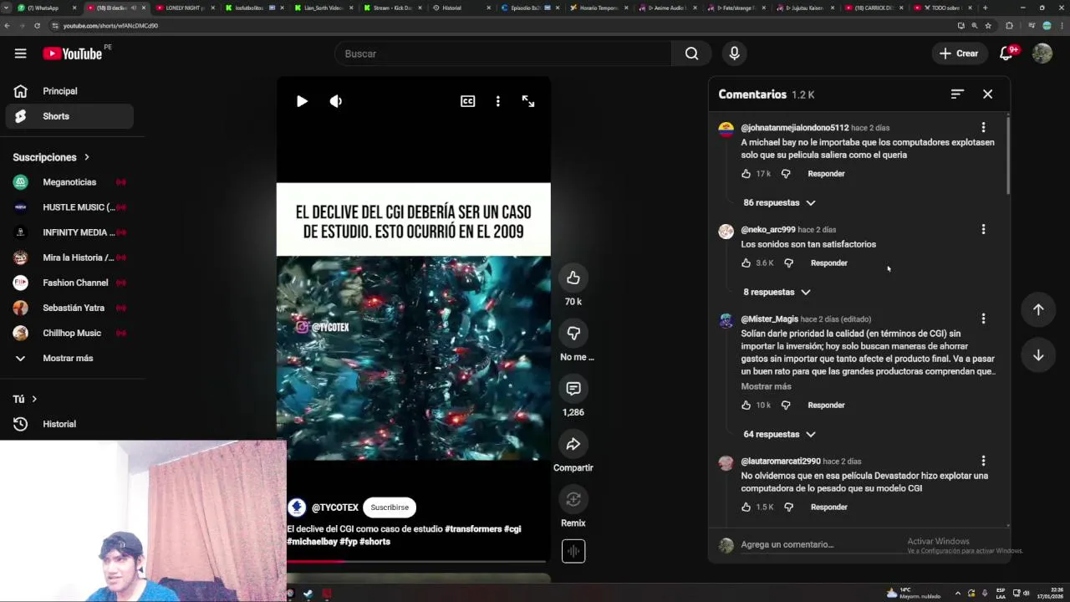Expand the Suscripciones section

51,157
